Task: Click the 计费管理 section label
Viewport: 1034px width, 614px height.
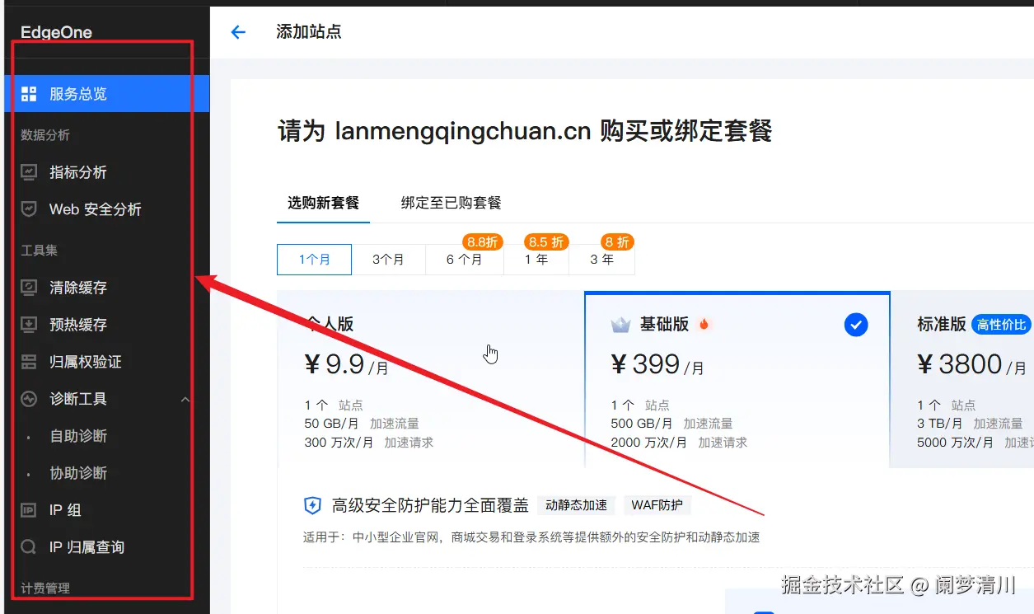Action: pyautogui.click(x=45, y=588)
